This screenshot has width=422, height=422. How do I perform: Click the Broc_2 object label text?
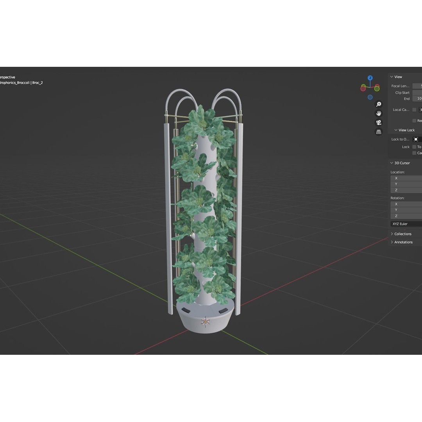(38, 82)
